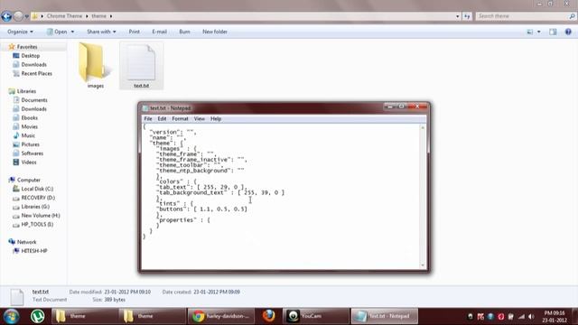Click the taskbar clock and date
Viewport: 578px width, 325px height.
(554, 317)
